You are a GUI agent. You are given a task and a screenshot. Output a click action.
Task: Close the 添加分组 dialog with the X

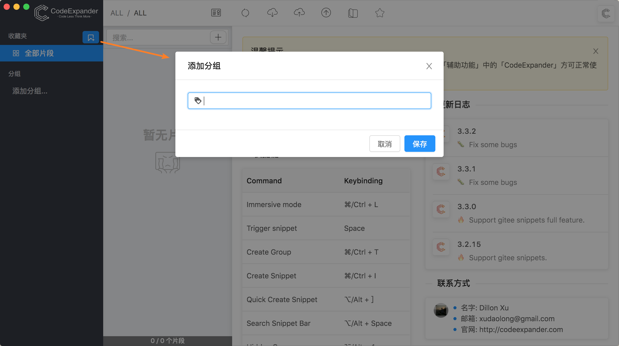pyautogui.click(x=429, y=66)
